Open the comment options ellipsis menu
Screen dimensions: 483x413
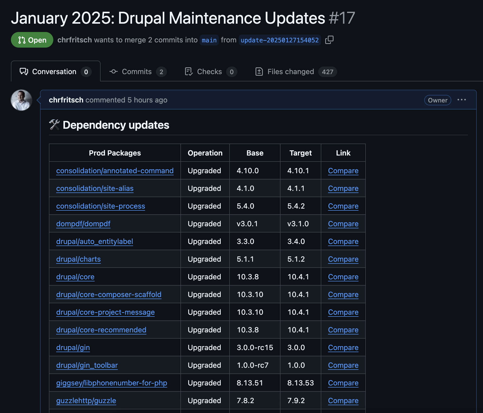(461, 100)
